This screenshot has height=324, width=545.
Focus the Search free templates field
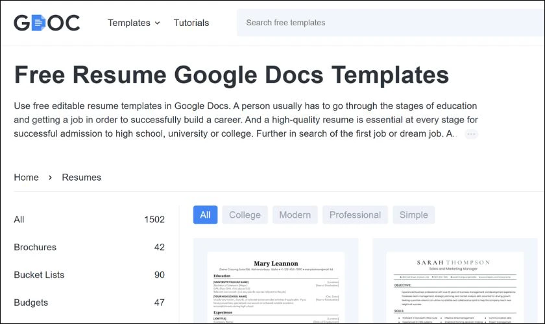point(391,23)
